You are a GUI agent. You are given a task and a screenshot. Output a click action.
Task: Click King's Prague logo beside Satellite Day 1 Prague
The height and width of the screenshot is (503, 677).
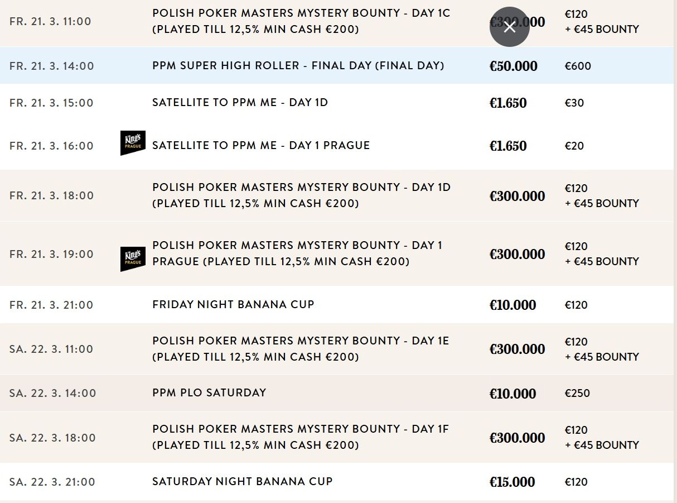click(x=133, y=143)
